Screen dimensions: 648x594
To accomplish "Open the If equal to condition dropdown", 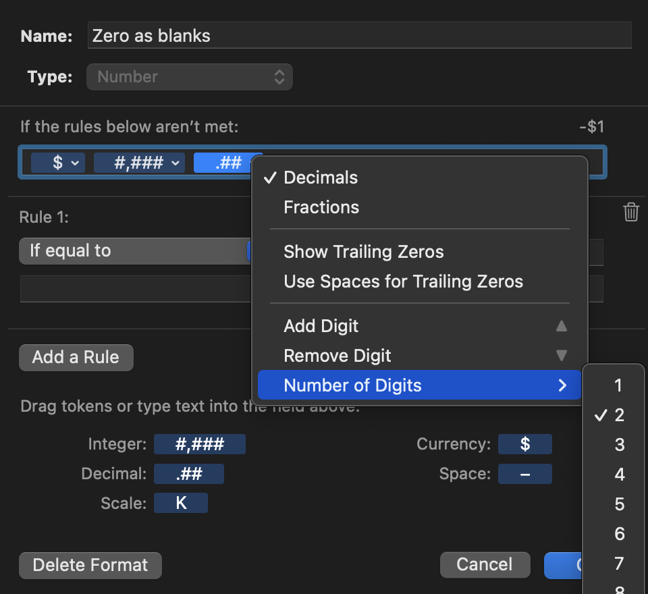I will 135,251.
